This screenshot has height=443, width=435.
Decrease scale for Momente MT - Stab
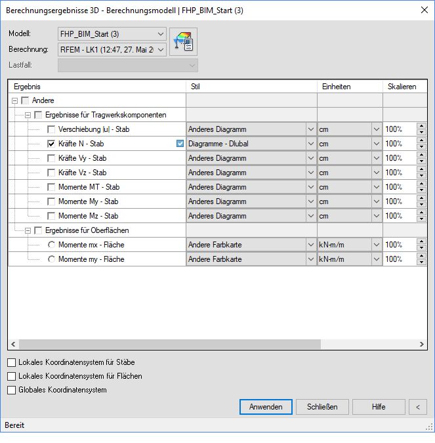pos(421,190)
